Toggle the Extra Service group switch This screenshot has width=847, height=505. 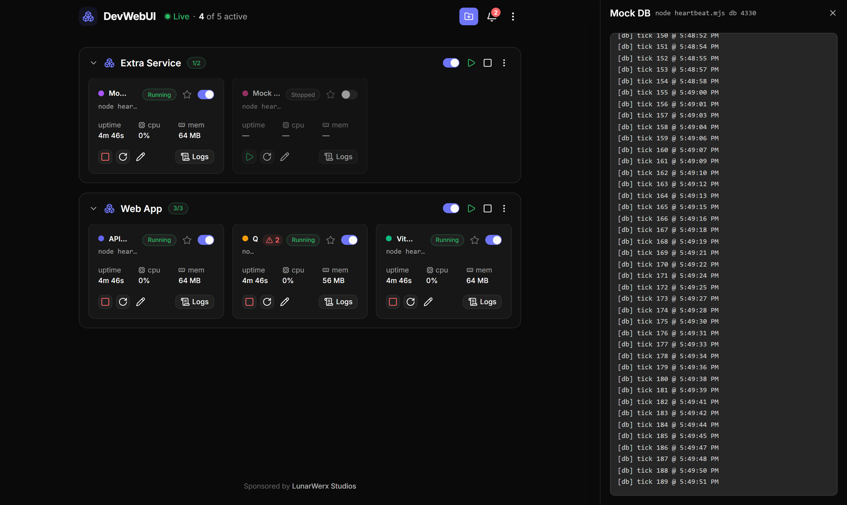pos(451,63)
